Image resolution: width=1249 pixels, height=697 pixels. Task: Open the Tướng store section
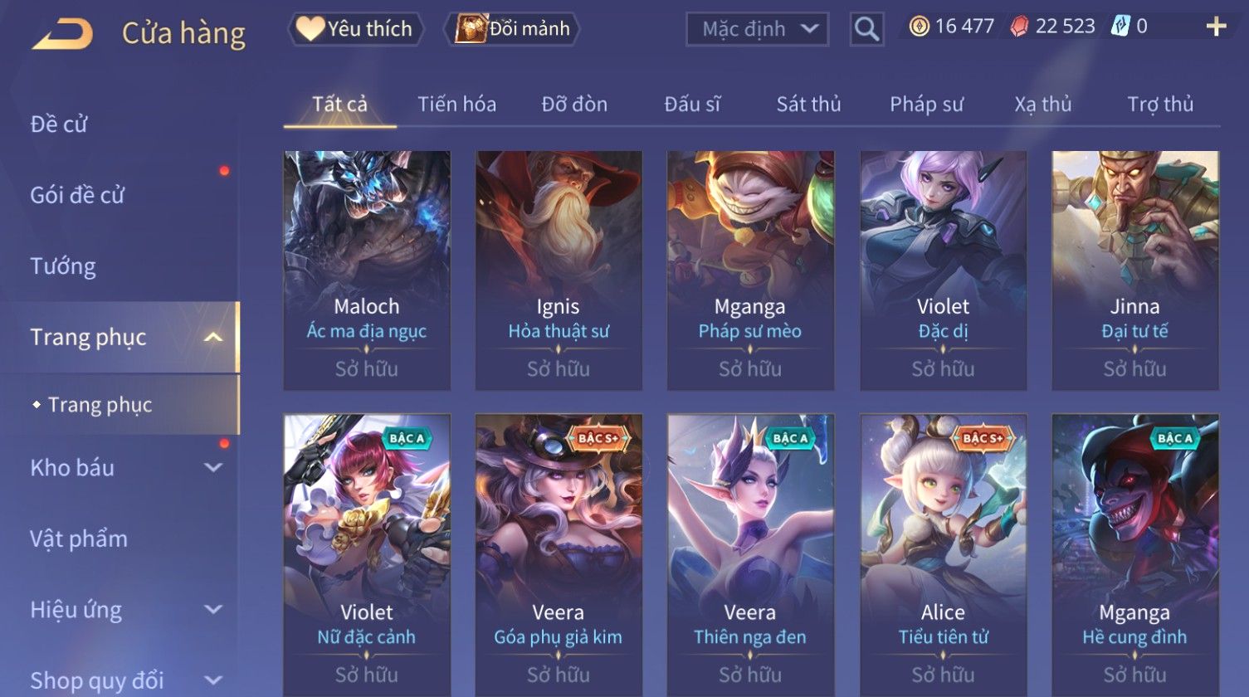coord(63,266)
